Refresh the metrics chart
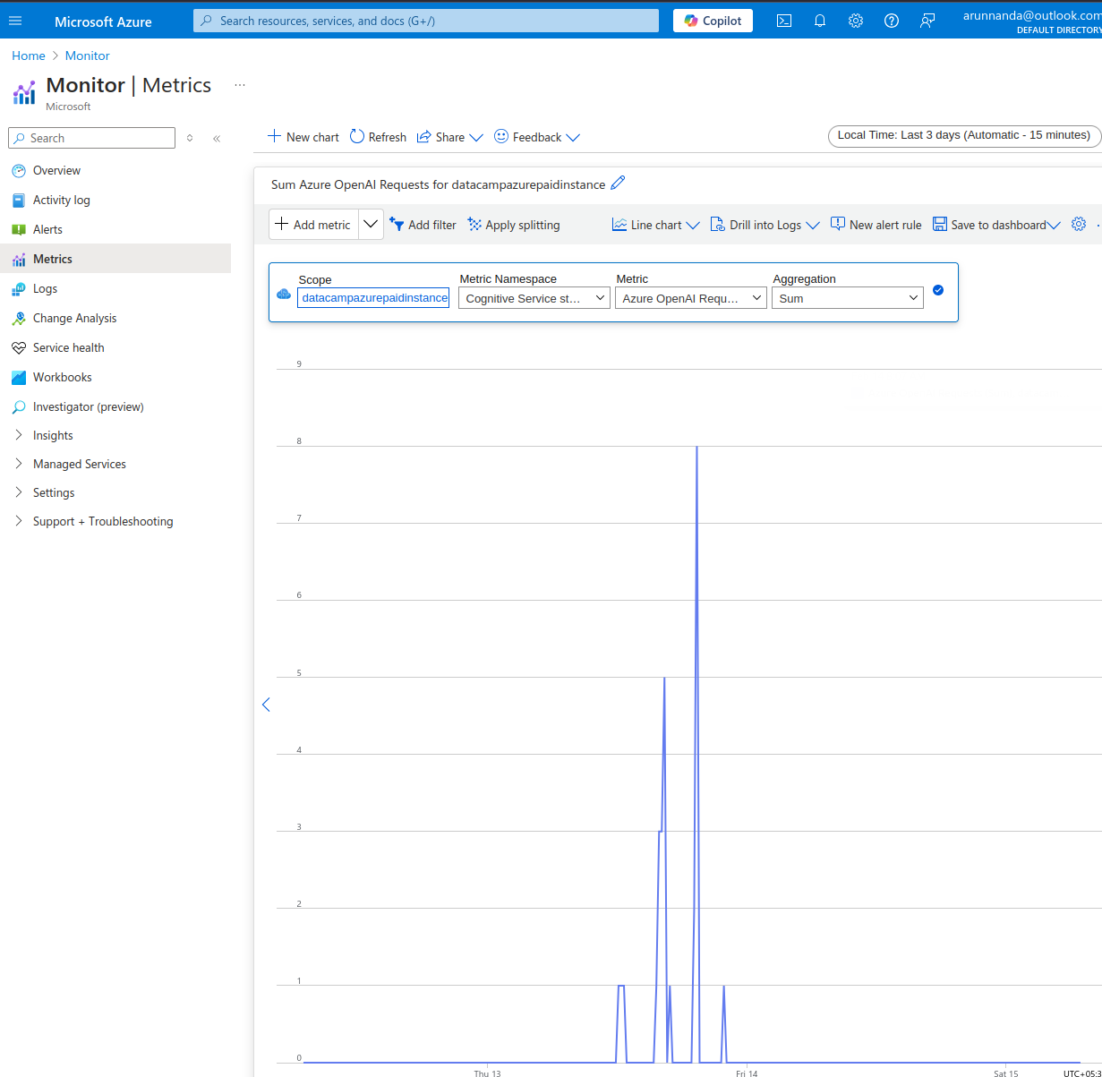This screenshot has height=1077, width=1102. pyautogui.click(x=378, y=137)
